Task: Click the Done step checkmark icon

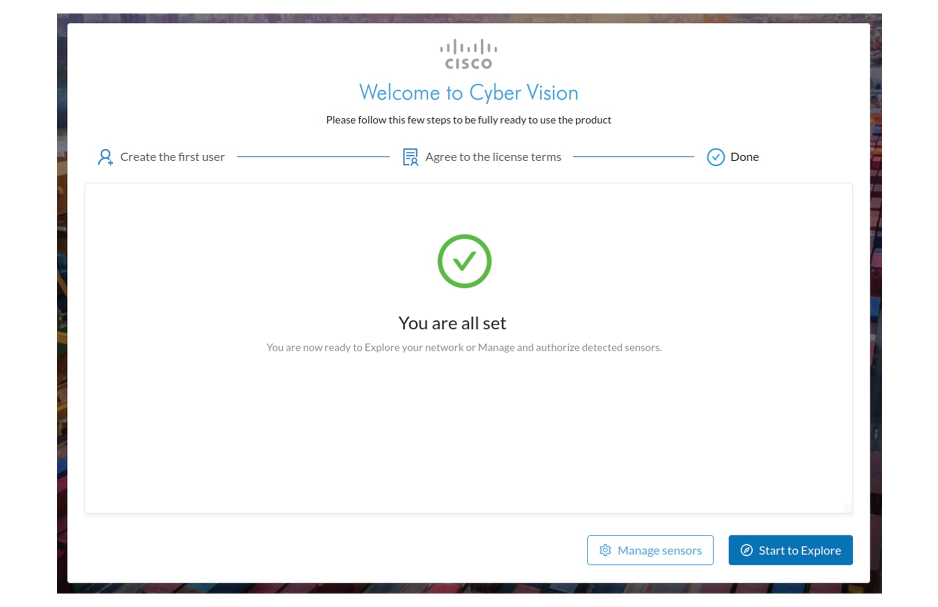Action: coord(715,157)
